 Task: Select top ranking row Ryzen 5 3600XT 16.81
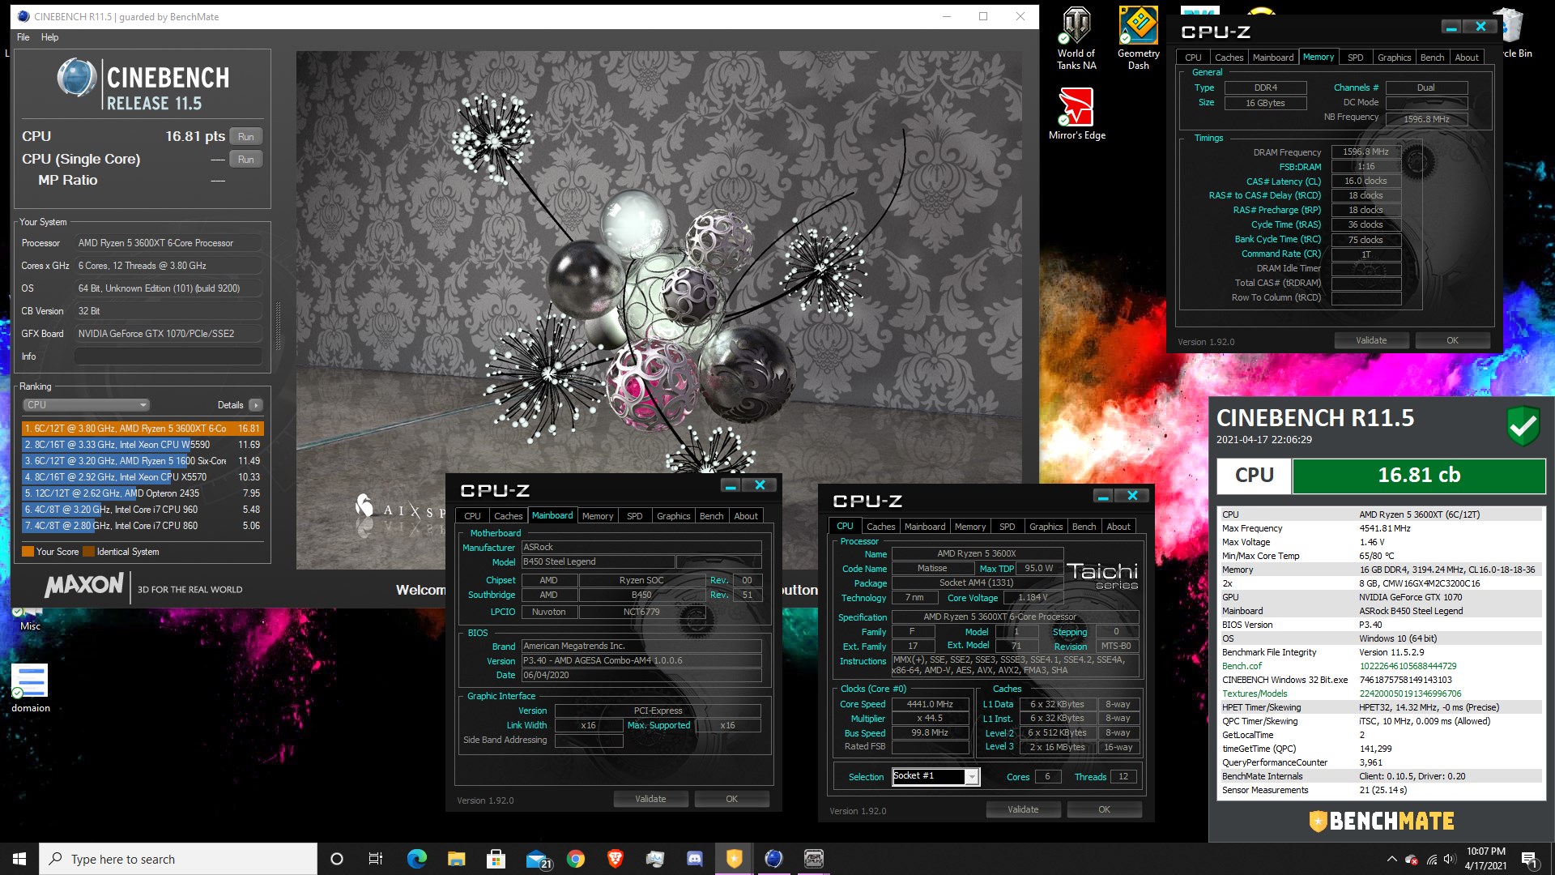pos(143,429)
